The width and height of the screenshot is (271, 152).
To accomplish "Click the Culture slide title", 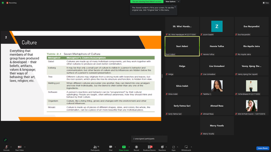I will point(29,43).
